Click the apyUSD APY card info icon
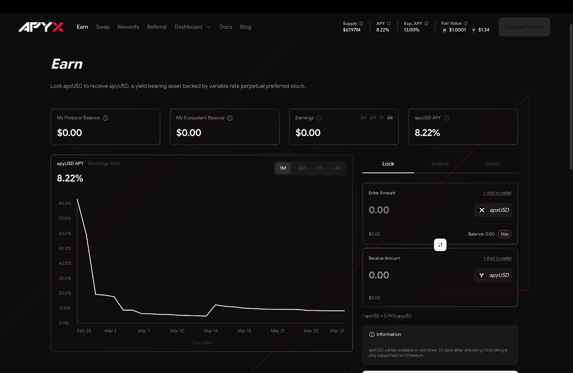The width and height of the screenshot is (573, 373). (x=446, y=118)
